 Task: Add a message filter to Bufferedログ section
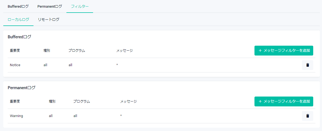[284, 51]
